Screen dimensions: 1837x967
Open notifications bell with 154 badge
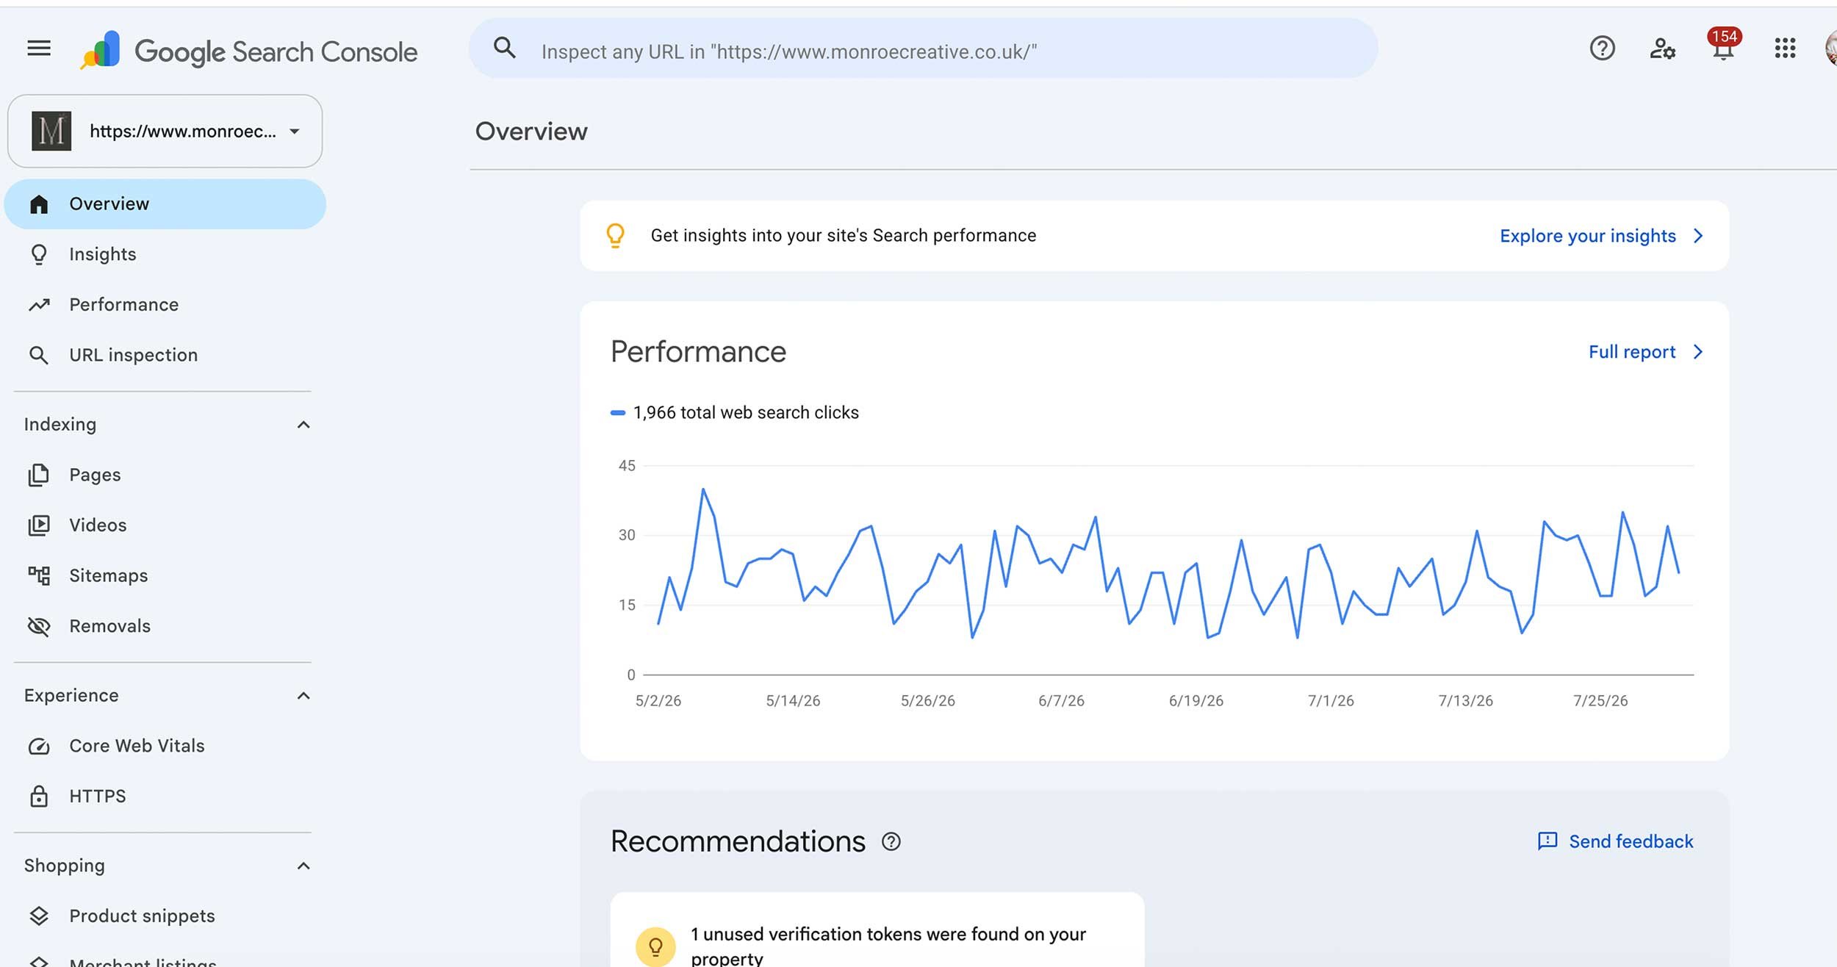point(1723,44)
